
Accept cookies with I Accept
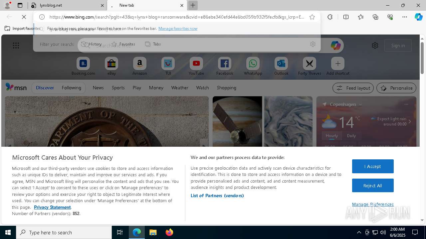(373, 166)
